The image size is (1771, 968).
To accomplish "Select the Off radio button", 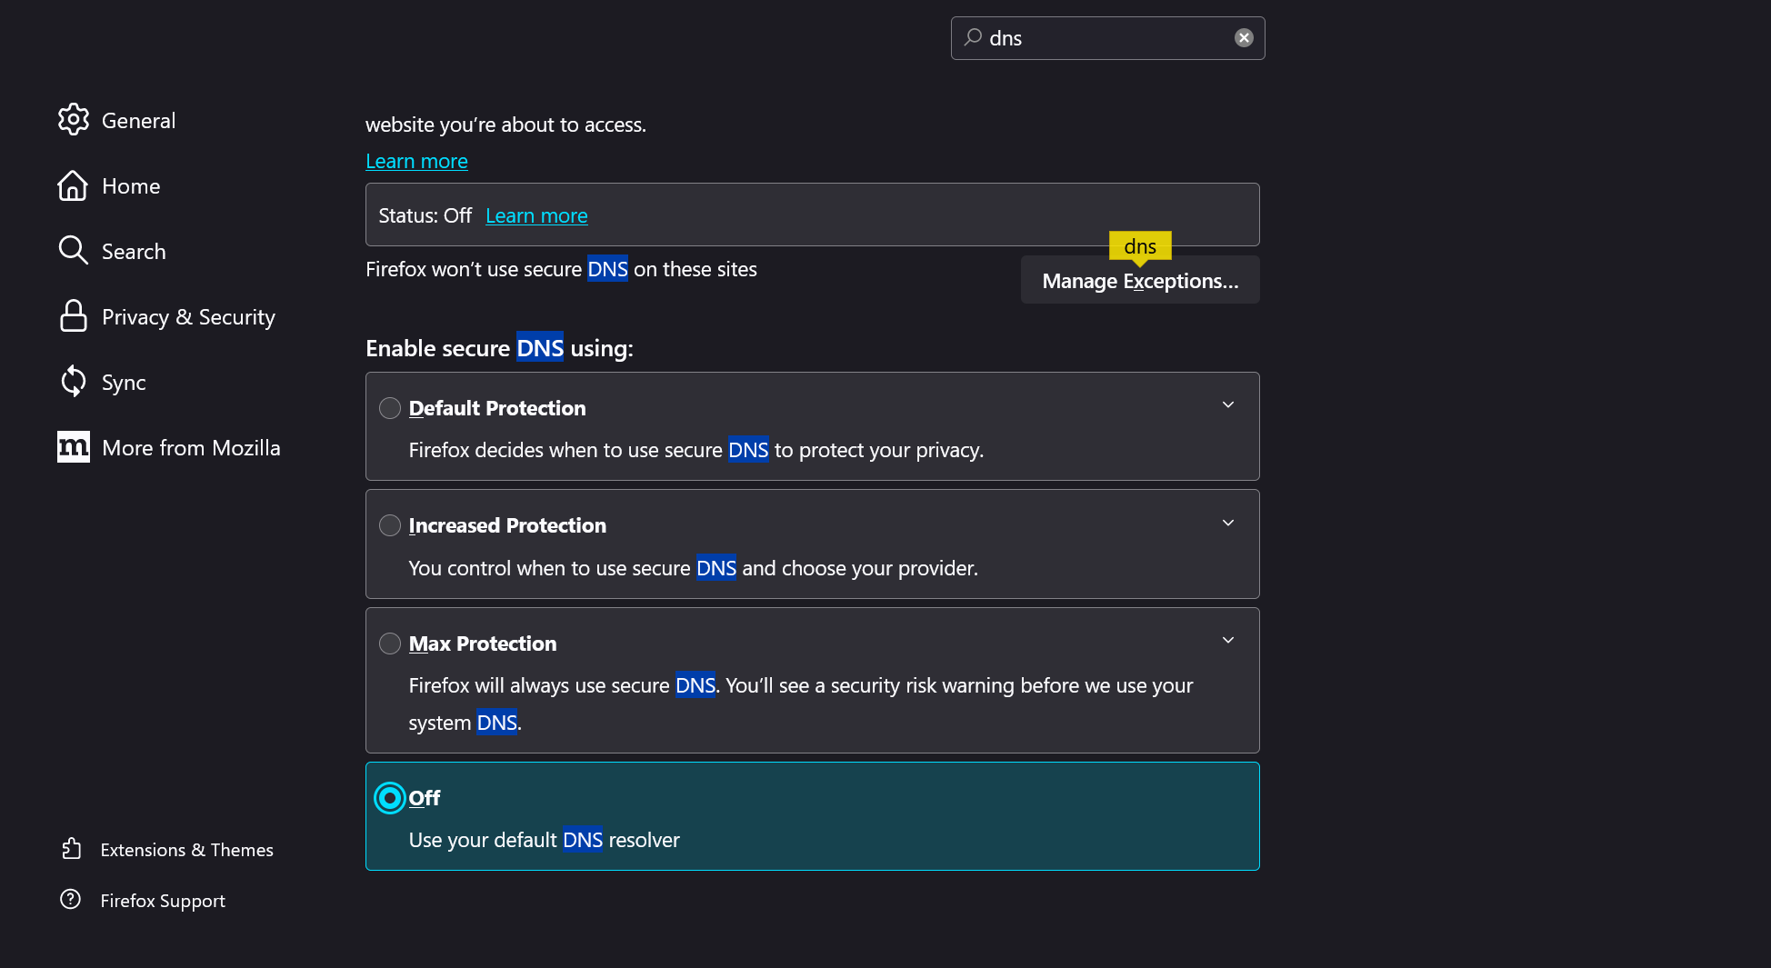I will coord(390,798).
